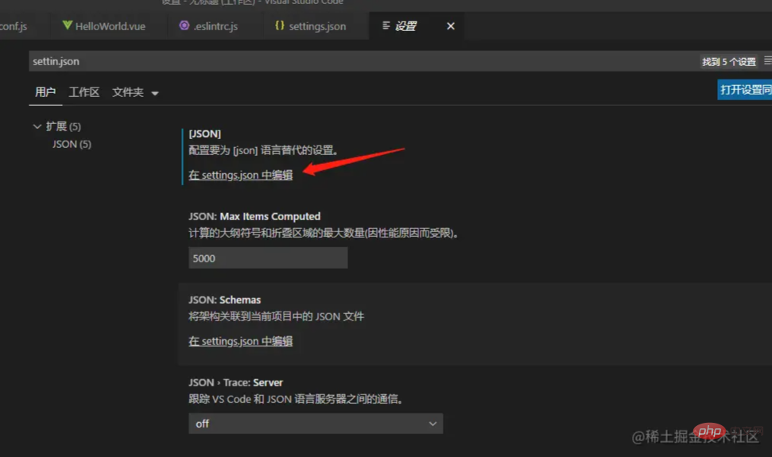Open the HelloWorld.vue tab
The width and height of the screenshot is (772, 457).
pos(104,26)
